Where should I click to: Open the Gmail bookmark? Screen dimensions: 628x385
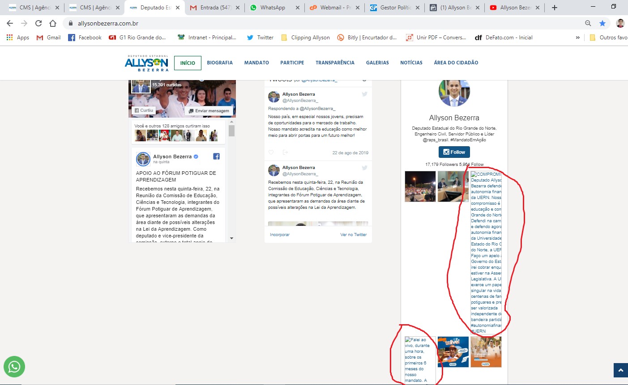(x=48, y=38)
